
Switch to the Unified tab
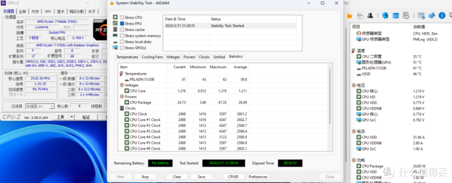coord(219,57)
